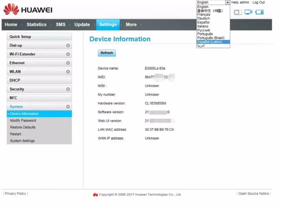
Task: Click the admin user link
Action: pyautogui.click(x=244, y=2)
